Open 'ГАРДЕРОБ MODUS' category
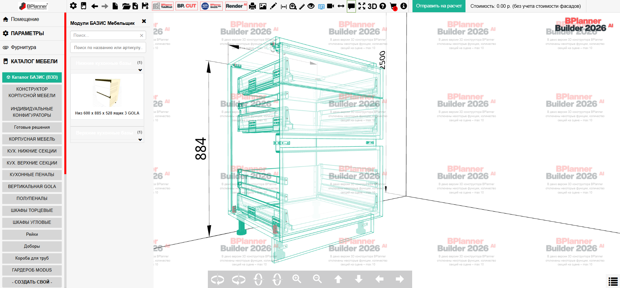 tap(32, 270)
